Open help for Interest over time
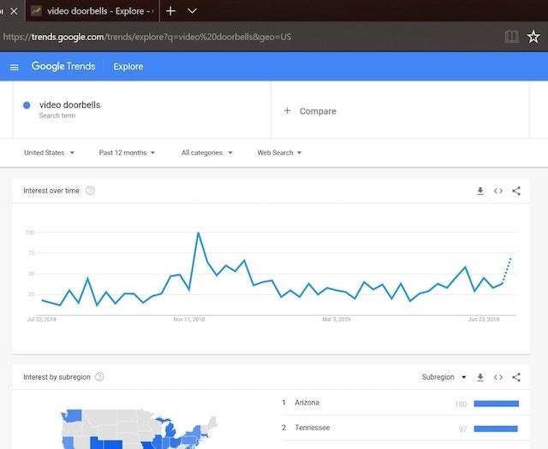Viewport: 548px width, 449px height. click(90, 191)
